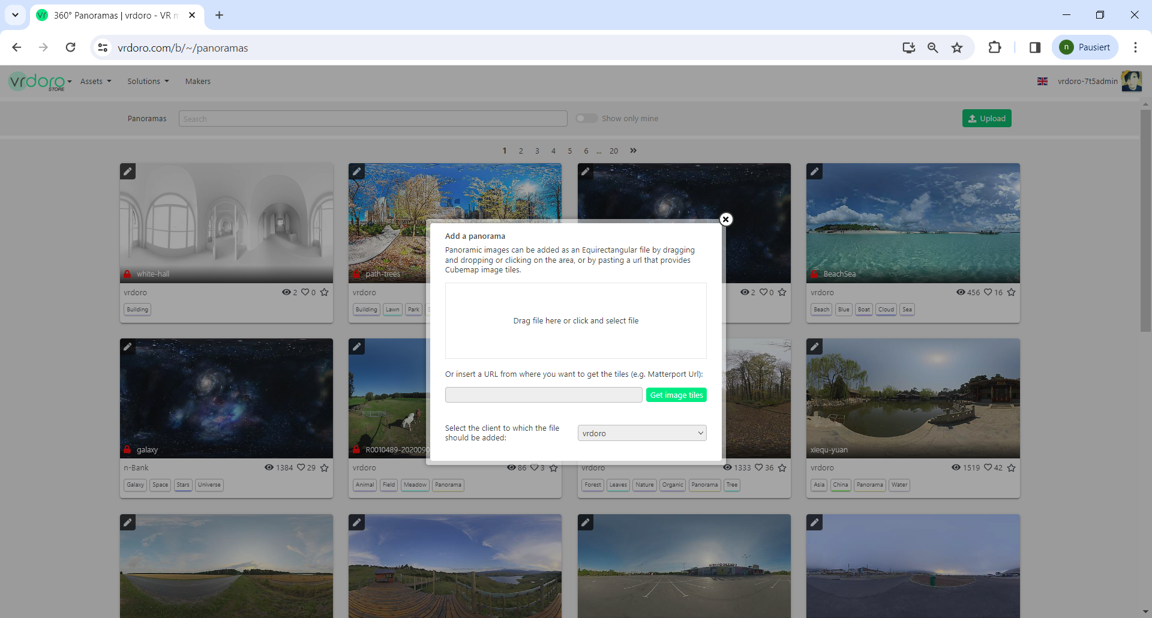Toggle Show only mine switch
Viewport: 1152px width, 618px height.
pyautogui.click(x=586, y=119)
